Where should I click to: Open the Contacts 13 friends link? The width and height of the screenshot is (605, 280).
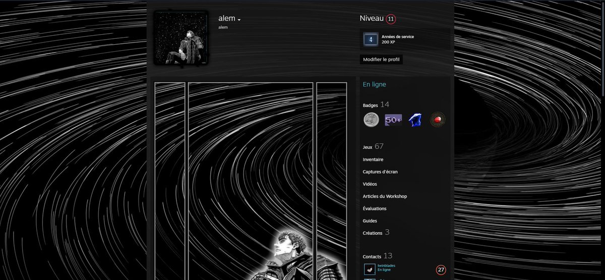click(377, 256)
